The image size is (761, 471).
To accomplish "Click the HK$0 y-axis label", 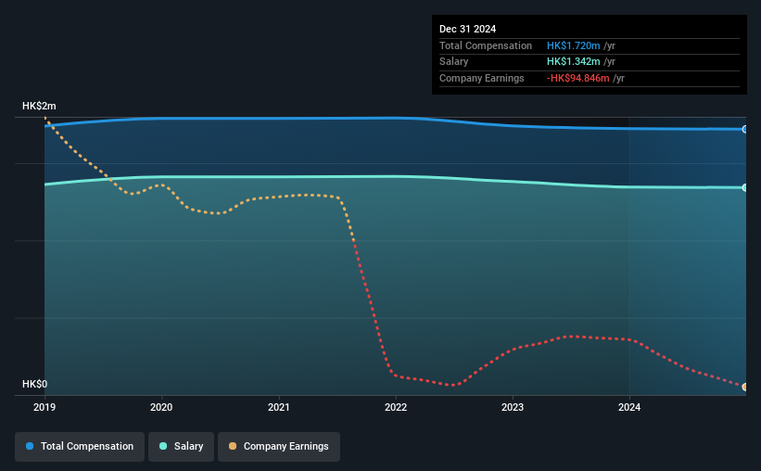I will (35, 384).
